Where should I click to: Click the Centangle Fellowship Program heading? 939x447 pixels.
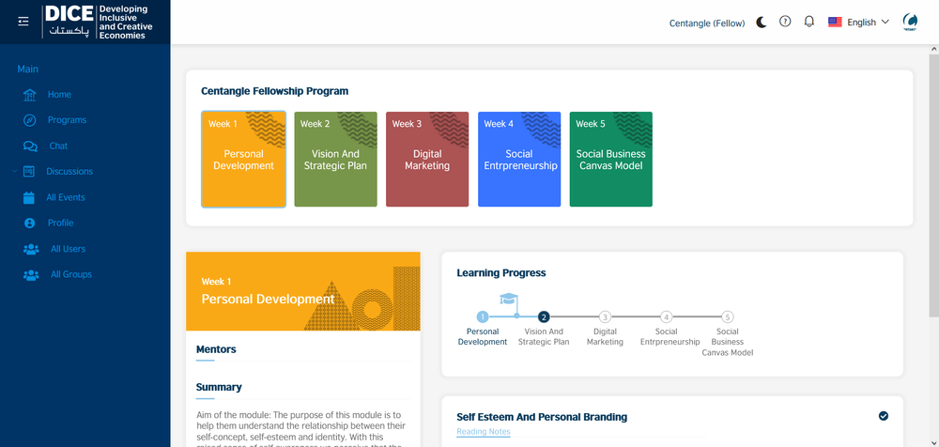pos(275,91)
